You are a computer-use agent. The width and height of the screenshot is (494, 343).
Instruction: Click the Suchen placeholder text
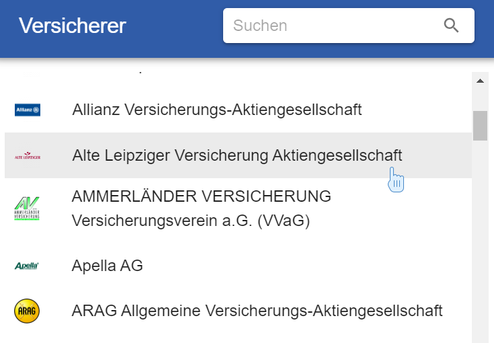tap(260, 26)
